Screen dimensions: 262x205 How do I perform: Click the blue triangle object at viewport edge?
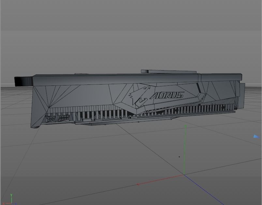[x=256, y=136]
